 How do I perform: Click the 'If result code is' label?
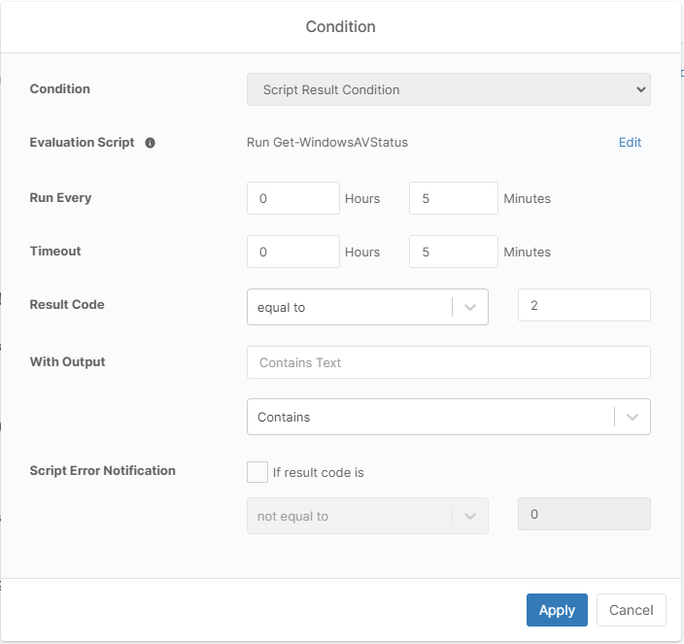click(318, 473)
